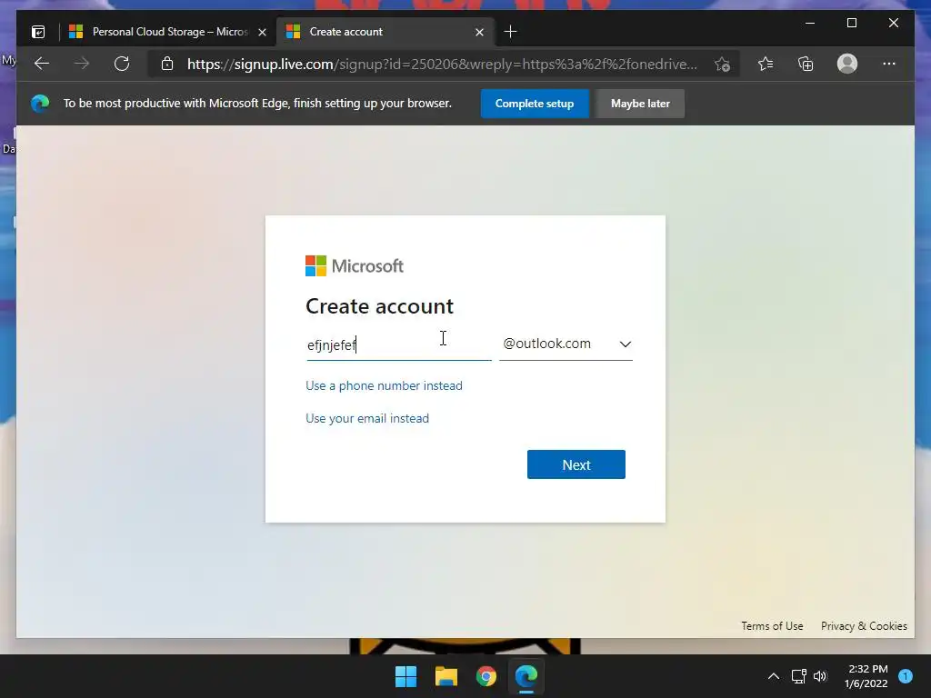Open the notification badge in taskbar
The image size is (931, 698).
click(x=906, y=676)
